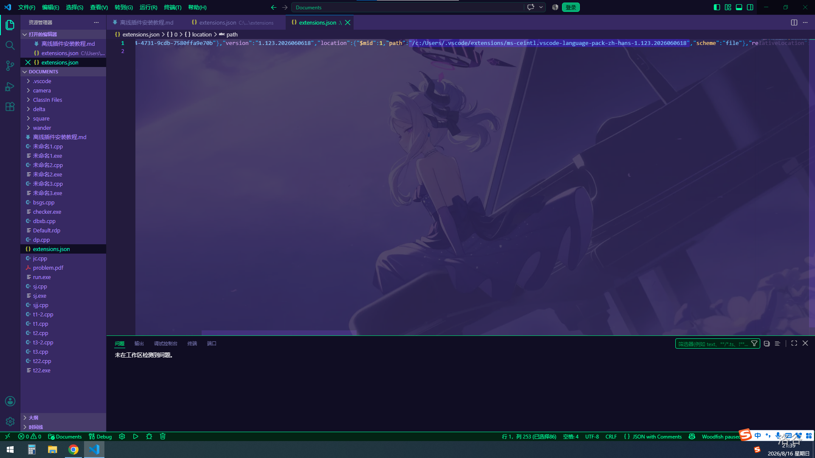Click the Documents command center search box
Image resolution: width=815 pixels, height=458 pixels.
click(407, 7)
